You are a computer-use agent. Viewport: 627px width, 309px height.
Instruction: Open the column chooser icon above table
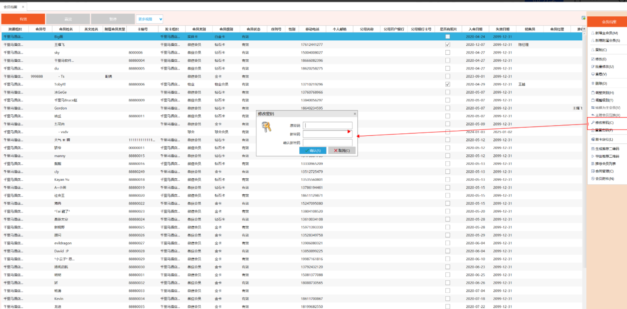(583, 18)
